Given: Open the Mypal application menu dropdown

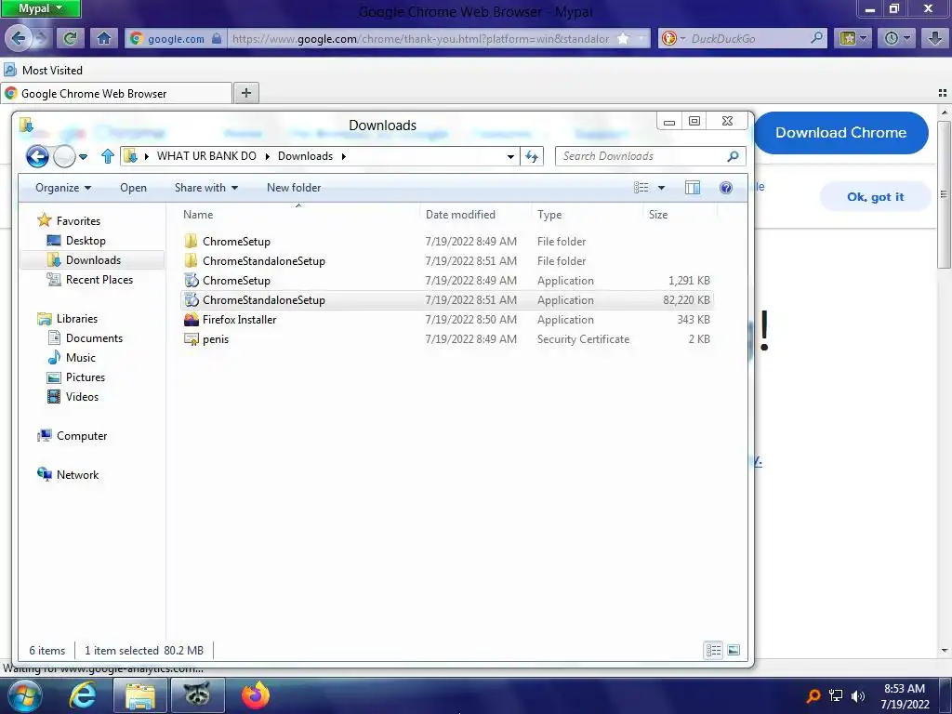Looking at the screenshot, I should pos(41,8).
